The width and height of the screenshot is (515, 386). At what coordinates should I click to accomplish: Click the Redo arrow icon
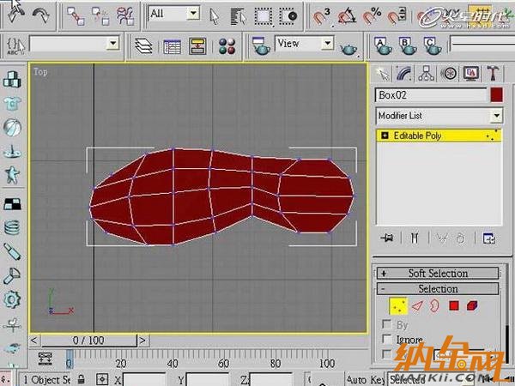[x=40, y=15]
